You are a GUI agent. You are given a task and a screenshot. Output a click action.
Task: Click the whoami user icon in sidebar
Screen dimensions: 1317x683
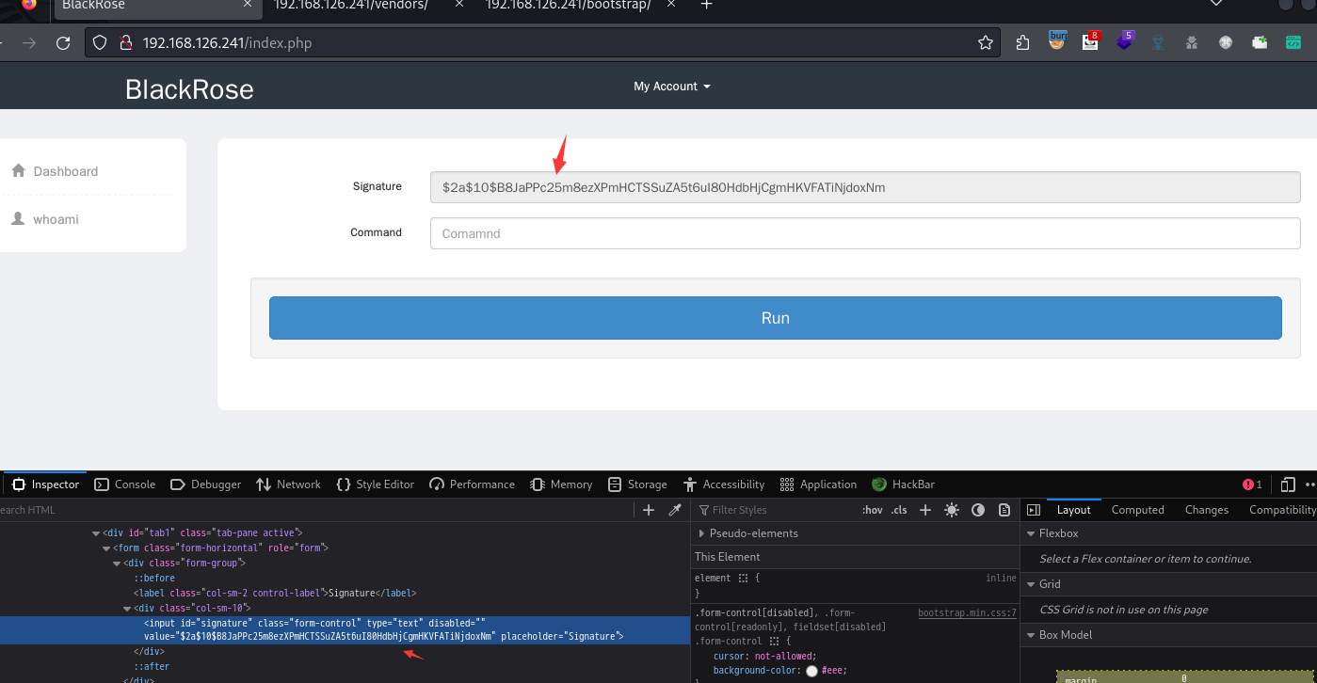click(x=18, y=218)
